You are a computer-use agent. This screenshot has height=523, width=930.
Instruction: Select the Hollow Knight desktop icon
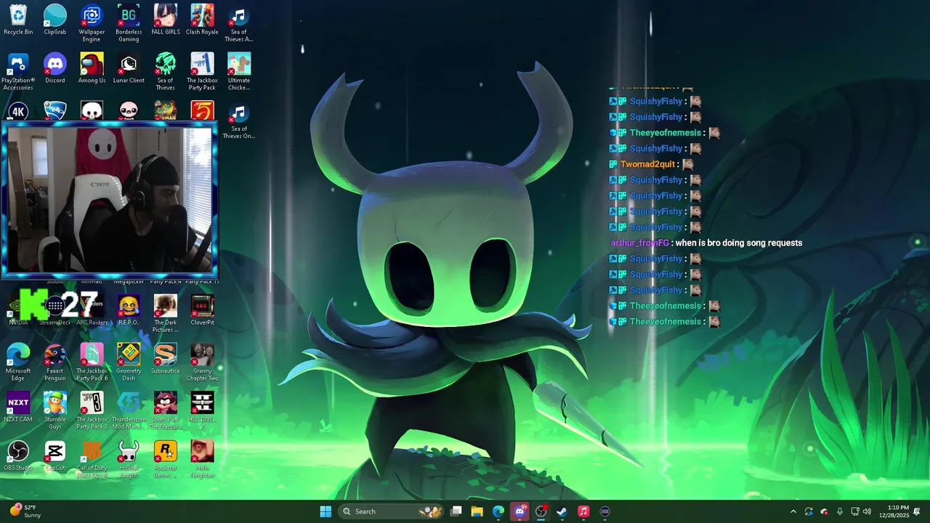[x=129, y=460]
